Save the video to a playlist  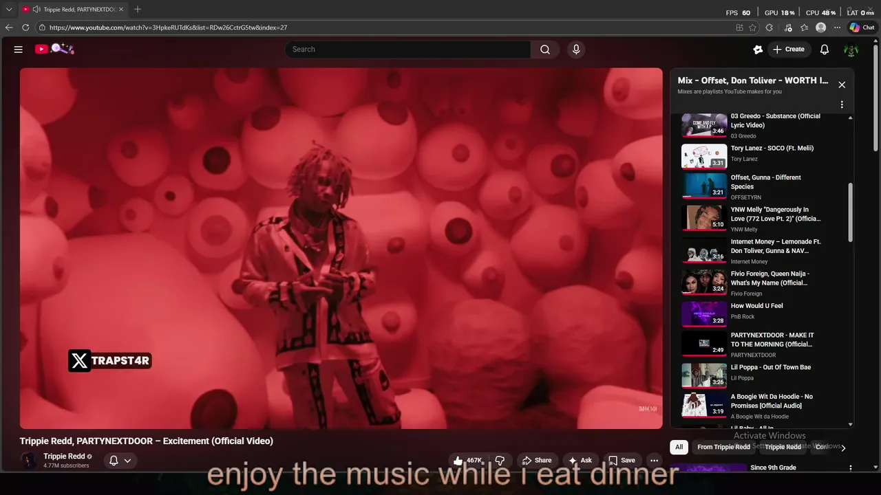pos(622,461)
